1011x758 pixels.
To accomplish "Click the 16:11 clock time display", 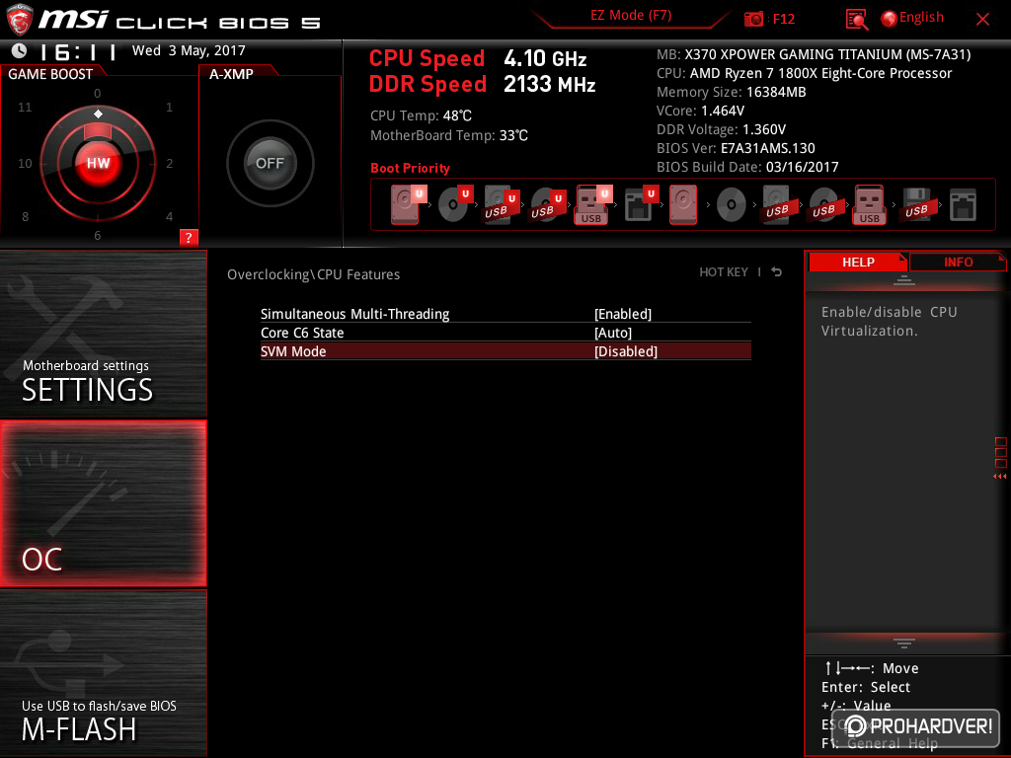I will pyautogui.click(x=77, y=51).
